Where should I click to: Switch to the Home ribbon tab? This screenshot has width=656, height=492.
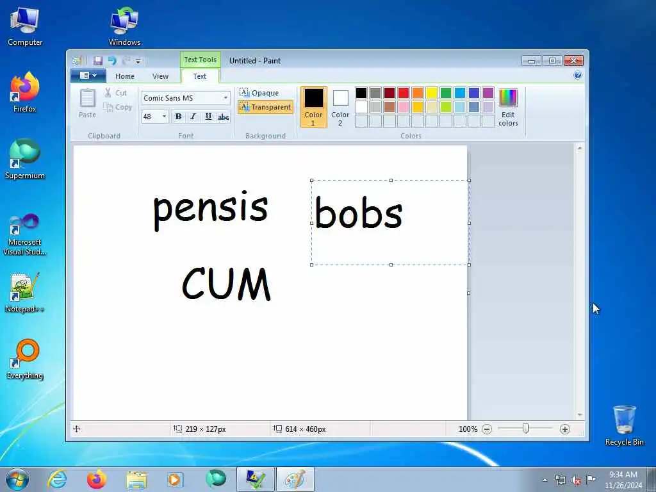tap(125, 76)
